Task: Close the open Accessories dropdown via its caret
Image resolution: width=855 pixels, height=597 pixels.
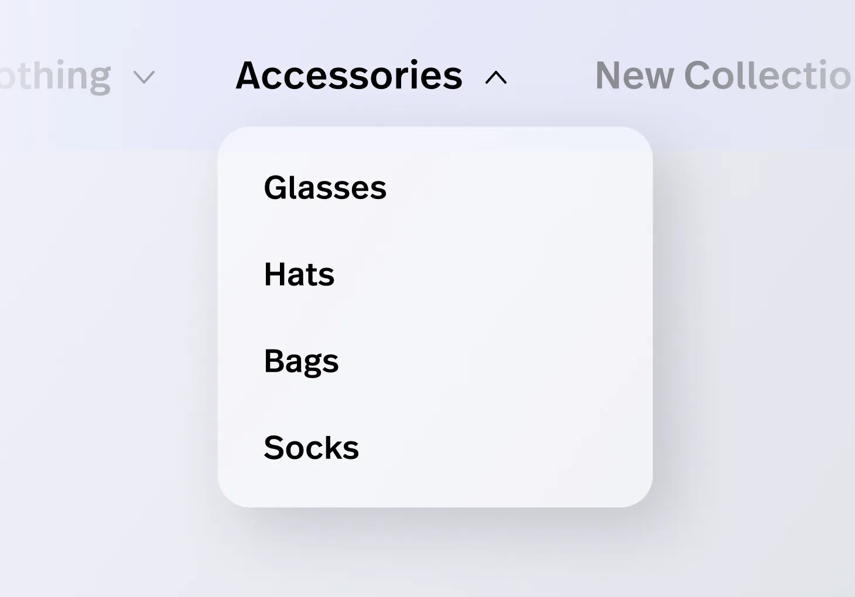Action: [496, 77]
